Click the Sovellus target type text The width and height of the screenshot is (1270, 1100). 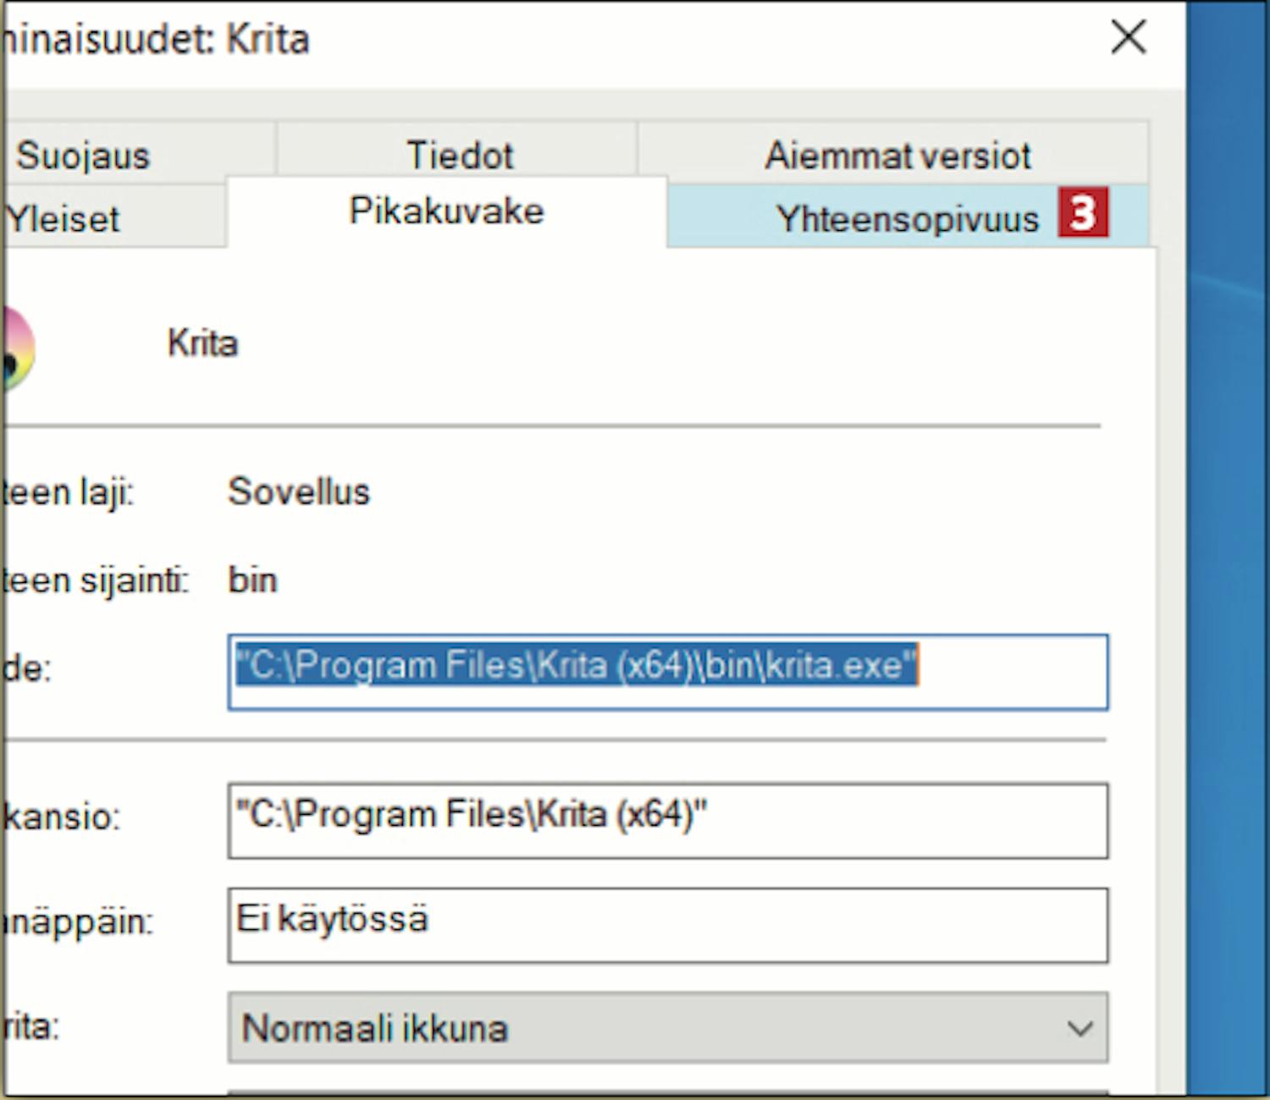[x=299, y=492]
